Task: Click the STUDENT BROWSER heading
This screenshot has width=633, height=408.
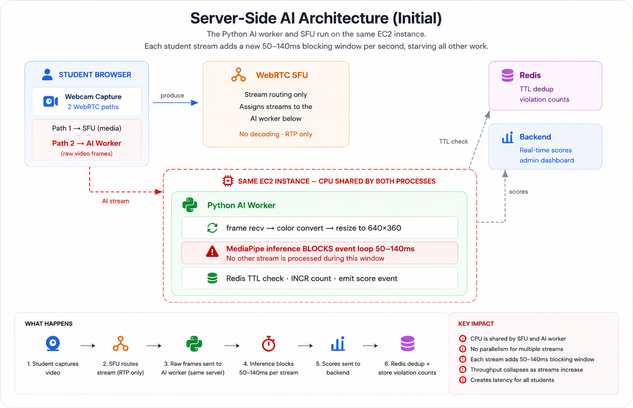Action: pyautogui.click(x=95, y=75)
